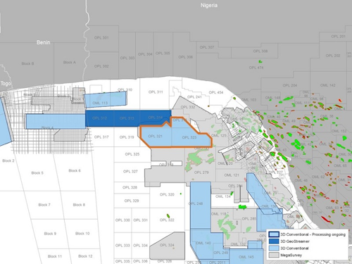Click the OPL 304 block label
Screen dimensions: 352x264
click(x=145, y=54)
